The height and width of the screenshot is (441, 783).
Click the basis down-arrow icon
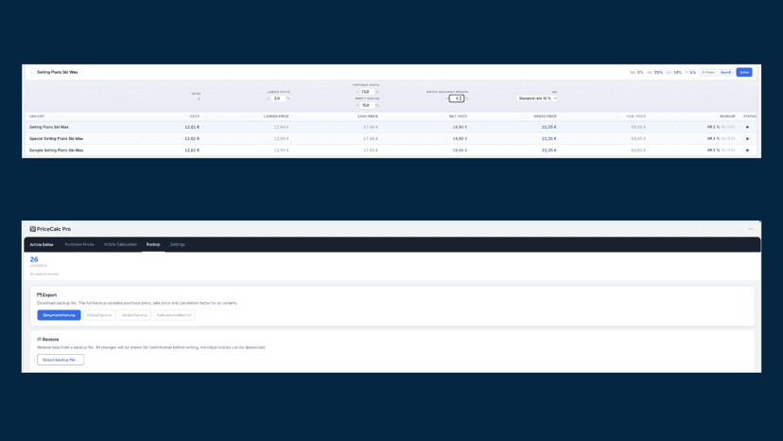(199, 98)
